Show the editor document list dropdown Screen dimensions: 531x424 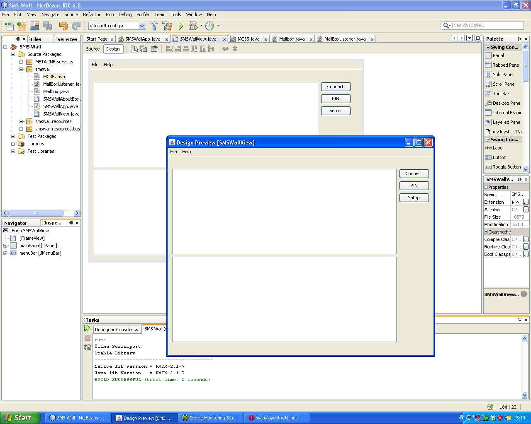click(470, 38)
